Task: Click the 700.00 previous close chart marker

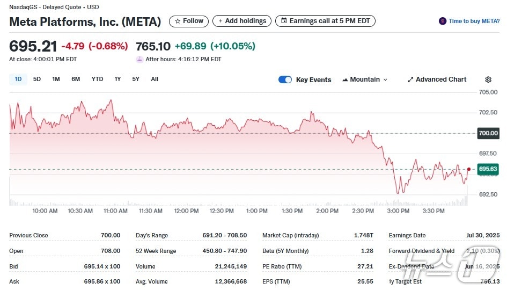Action: pos(488,133)
